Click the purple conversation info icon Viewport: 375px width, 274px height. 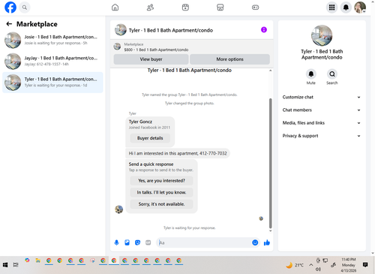click(264, 30)
